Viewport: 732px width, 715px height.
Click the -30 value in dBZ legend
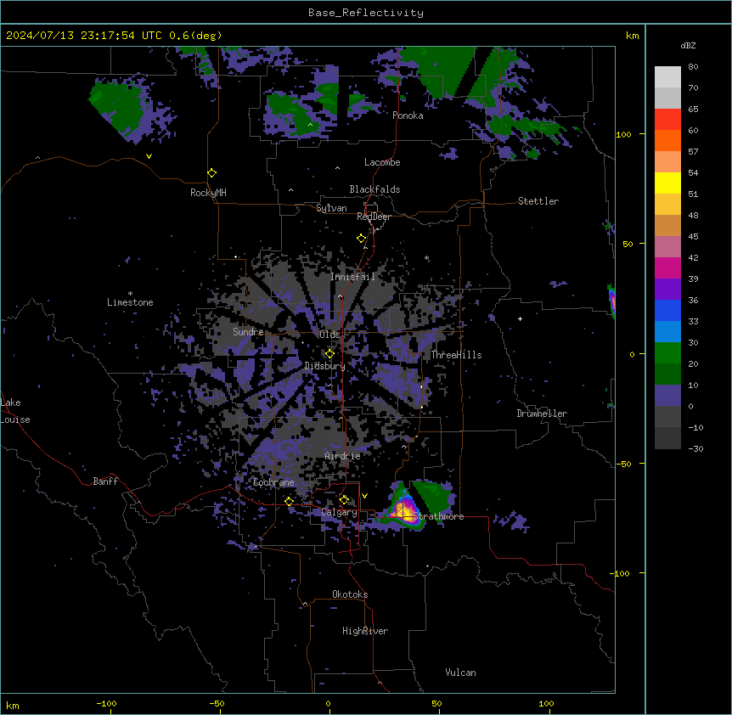pos(695,448)
